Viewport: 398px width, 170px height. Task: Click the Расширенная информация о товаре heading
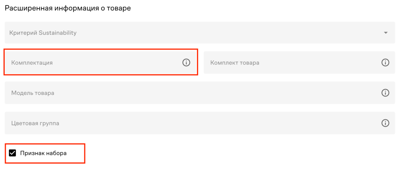[x=68, y=8]
